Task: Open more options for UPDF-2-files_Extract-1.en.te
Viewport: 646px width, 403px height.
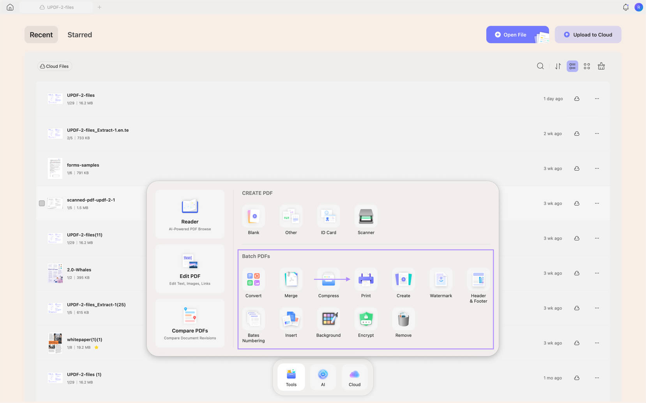Action: 597,133
